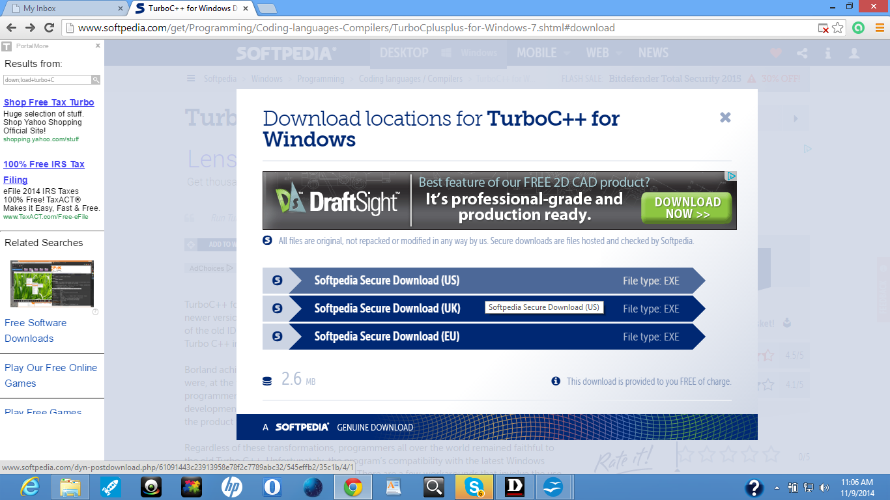Reload the page with the refresh icon
Viewport: 890px width, 500px height.
[x=49, y=27]
